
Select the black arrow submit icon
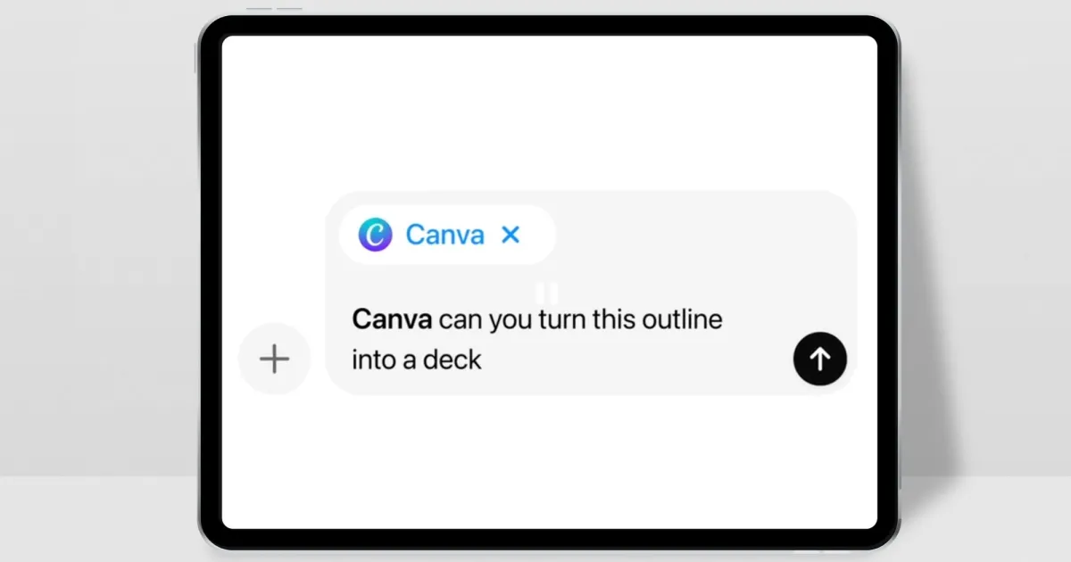coord(819,358)
